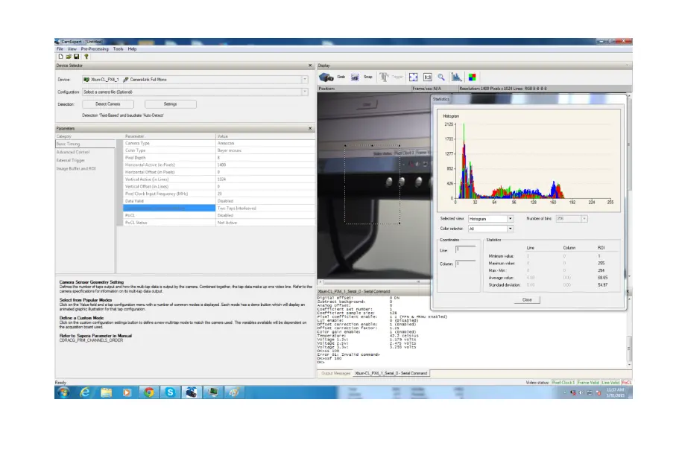
Task: Click the RGB color squares icon
Action: tap(472, 77)
